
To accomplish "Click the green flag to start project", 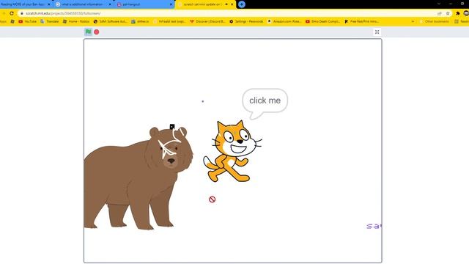I will [88, 32].
